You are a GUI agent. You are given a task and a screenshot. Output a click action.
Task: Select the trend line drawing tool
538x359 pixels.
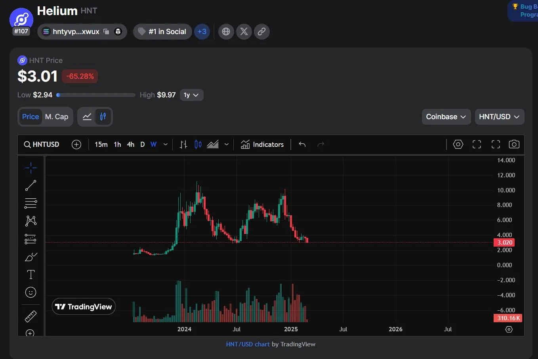pos(31,185)
